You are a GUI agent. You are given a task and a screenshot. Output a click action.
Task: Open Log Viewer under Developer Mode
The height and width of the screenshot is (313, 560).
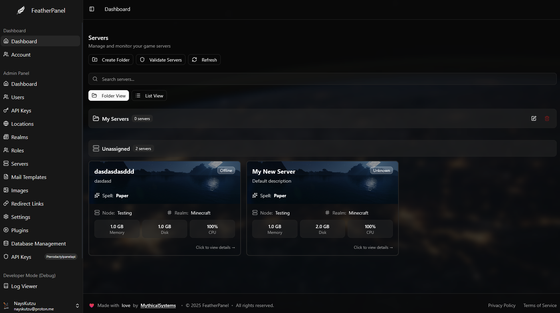pyautogui.click(x=24, y=286)
